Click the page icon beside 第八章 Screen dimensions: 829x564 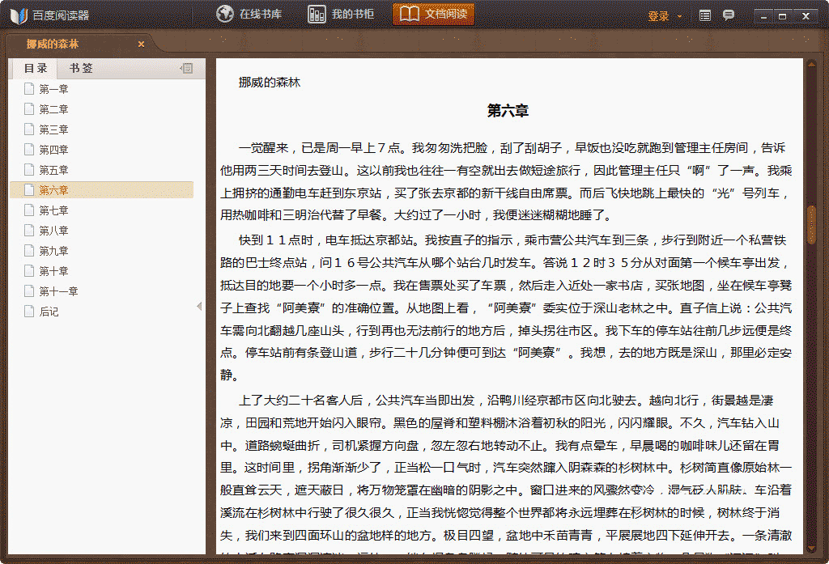pos(29,230)
